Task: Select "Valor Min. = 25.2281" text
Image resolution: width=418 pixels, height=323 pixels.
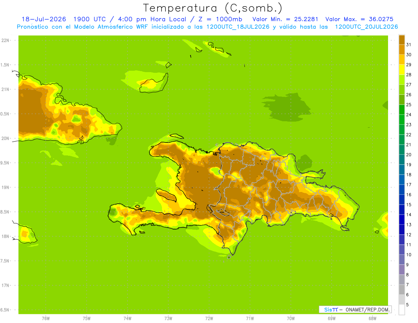Action: point(285,19)
